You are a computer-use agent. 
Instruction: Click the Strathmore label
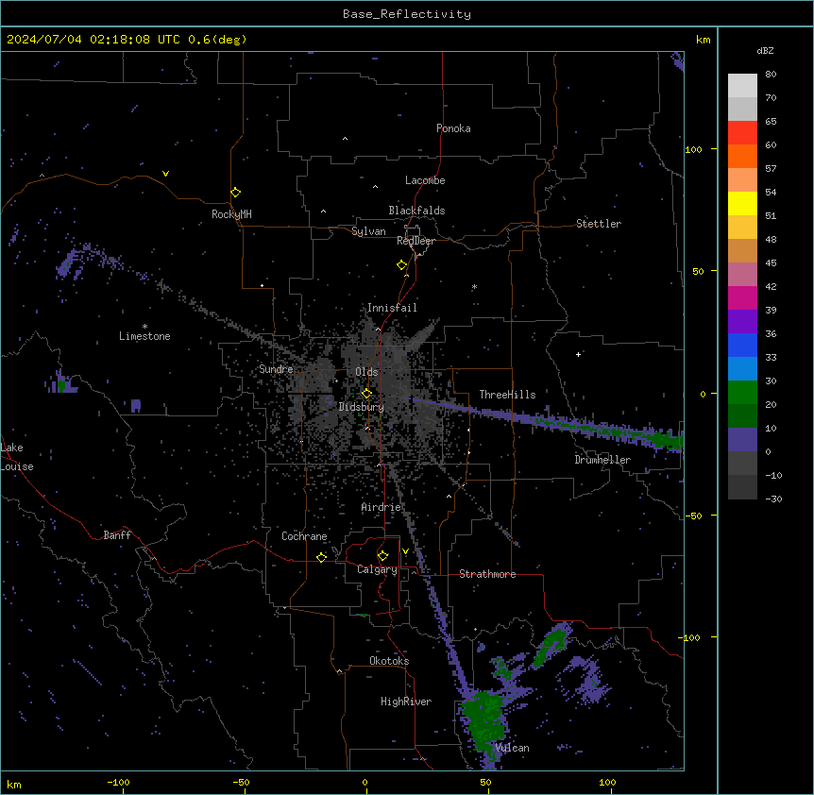pos(487,574)
